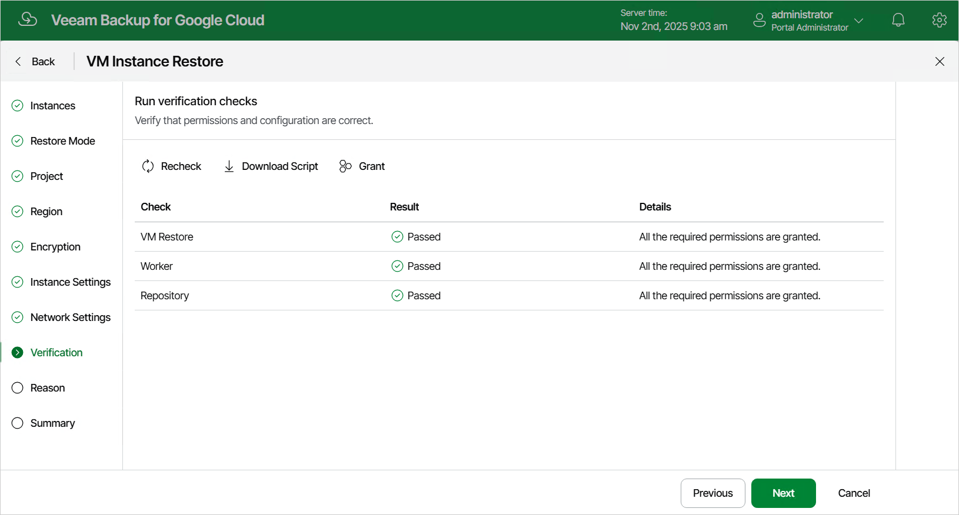
Task: Cancel the restore wizard
Action: [x=854, y=493]
